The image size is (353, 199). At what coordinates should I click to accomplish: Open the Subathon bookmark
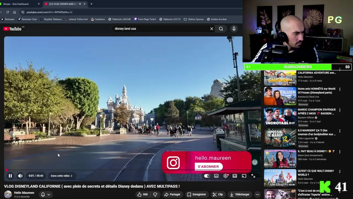pos(98,19)
